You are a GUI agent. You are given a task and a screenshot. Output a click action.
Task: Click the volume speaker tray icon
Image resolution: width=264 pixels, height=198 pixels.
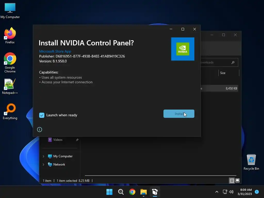(x=231, y=192)
